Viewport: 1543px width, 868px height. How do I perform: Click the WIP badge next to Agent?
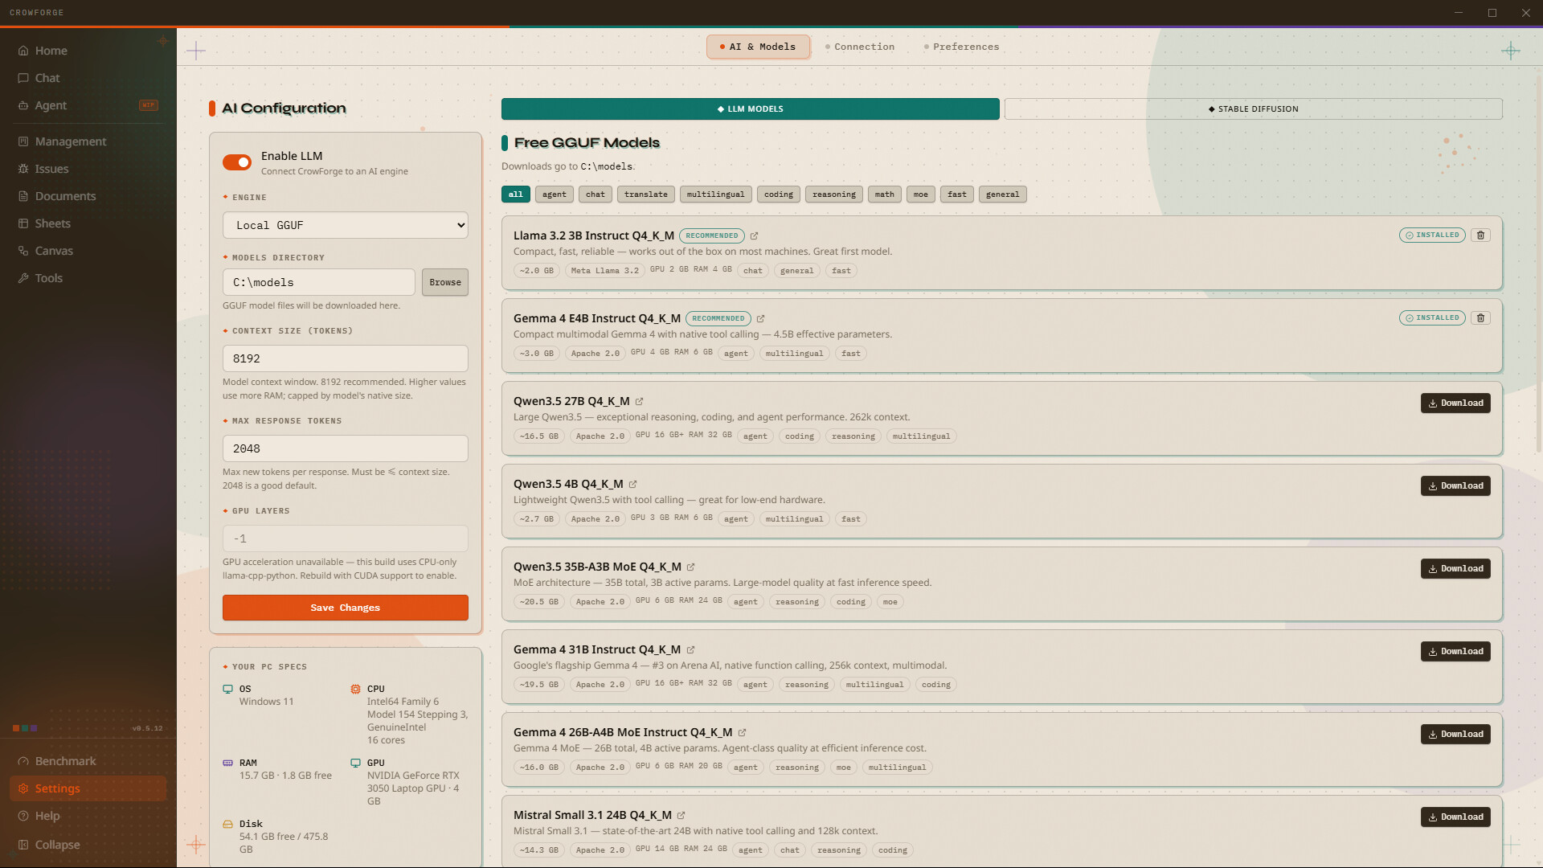(149, 105)
